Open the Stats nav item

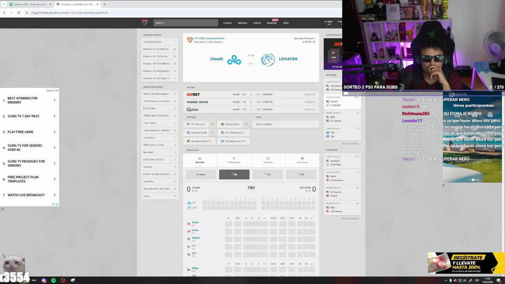coord(286,23)
